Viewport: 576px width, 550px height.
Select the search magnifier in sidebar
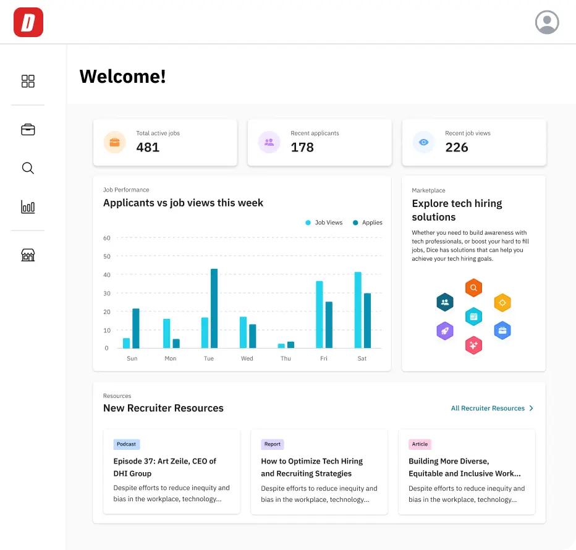point(28,168)
